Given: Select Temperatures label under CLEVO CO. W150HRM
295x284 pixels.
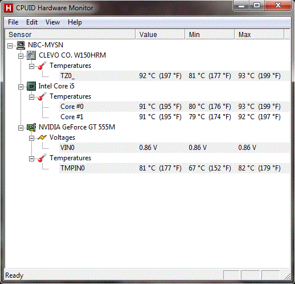Looking at the screenshot, I should click(x=71, y=66).
